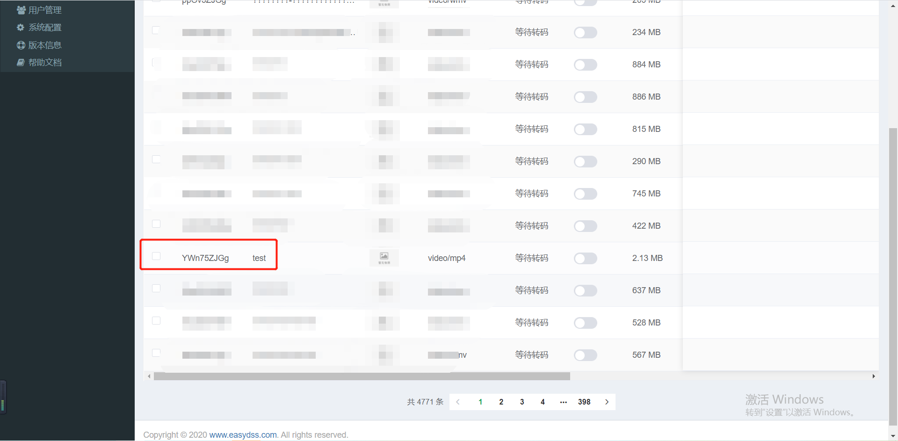Go to page 3 in pagination

point(522,402)
